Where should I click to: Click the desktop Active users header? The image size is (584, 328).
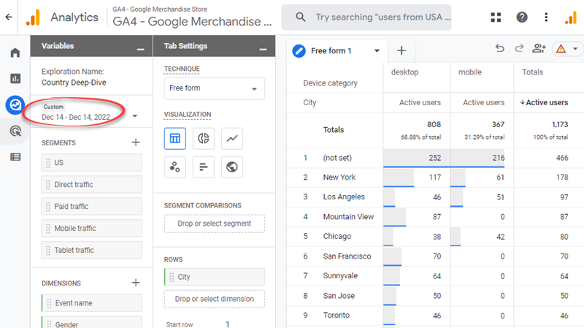coord(420,102)
